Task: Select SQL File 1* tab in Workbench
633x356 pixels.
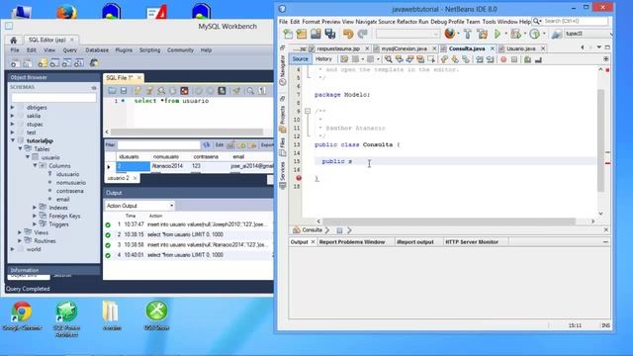Action: coord(120,77)
